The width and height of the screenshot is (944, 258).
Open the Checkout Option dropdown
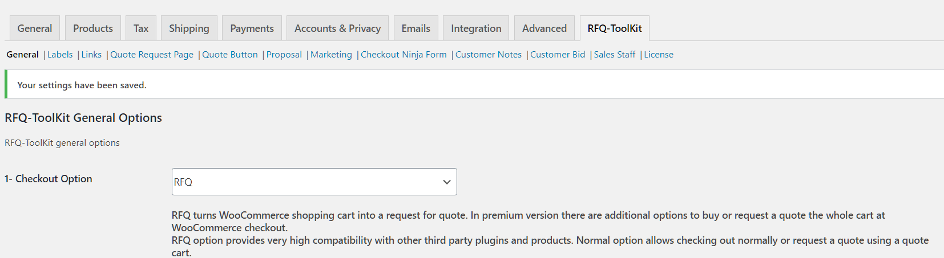point(314,182)
